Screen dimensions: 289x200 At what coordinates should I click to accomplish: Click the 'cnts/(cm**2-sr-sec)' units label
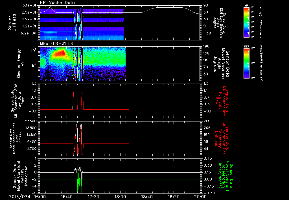[260, 22]
